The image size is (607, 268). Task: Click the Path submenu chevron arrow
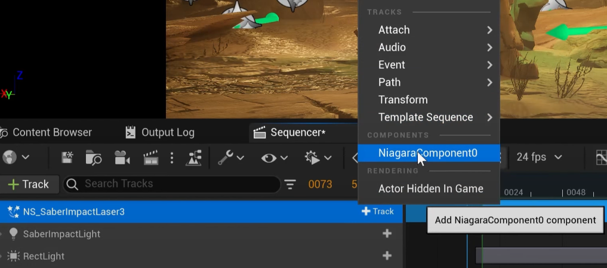click(489, 82)
